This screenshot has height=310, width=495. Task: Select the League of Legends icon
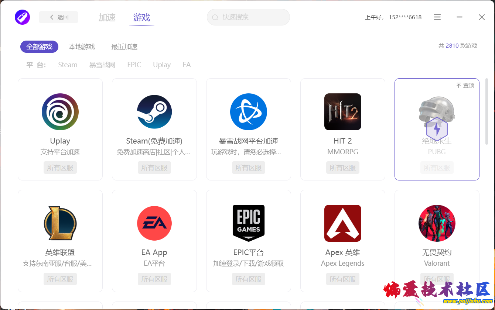[60, 223]
